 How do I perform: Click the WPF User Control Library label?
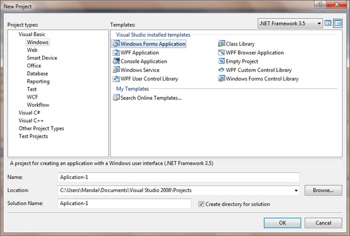(149, 79)
